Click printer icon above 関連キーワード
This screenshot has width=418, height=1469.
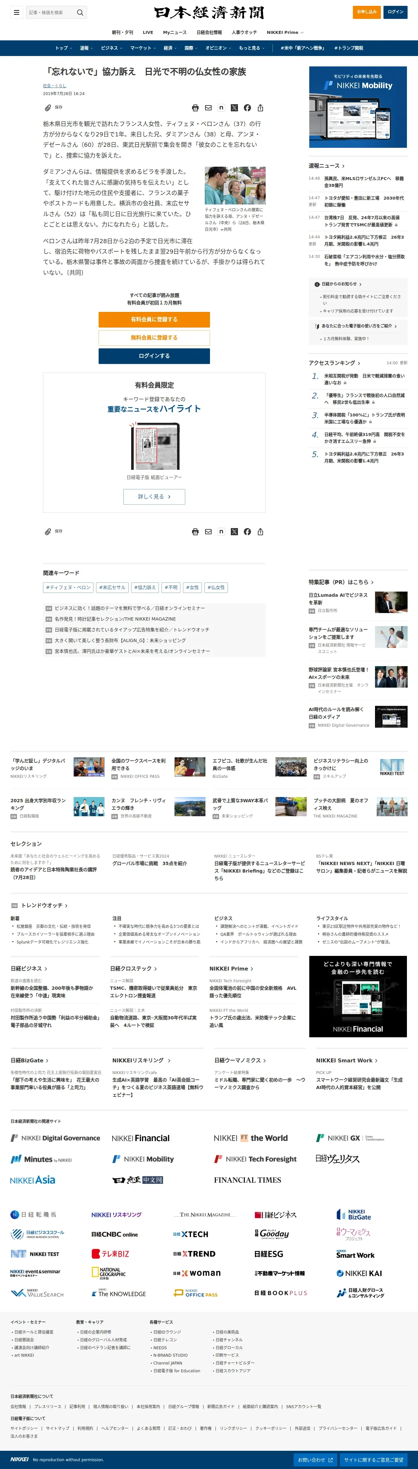(195, 532)
